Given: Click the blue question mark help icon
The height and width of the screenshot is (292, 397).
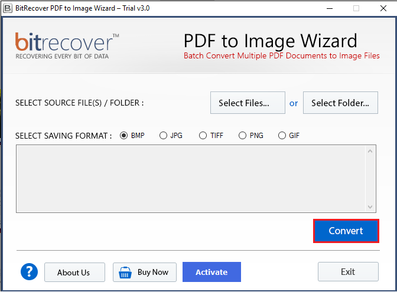Looking at the screenshot, I should coord(29,272).
